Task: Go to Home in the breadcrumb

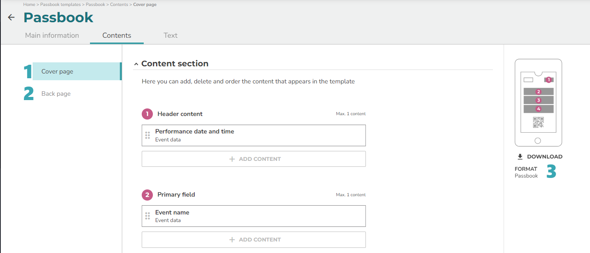Action: click(29, 5)
